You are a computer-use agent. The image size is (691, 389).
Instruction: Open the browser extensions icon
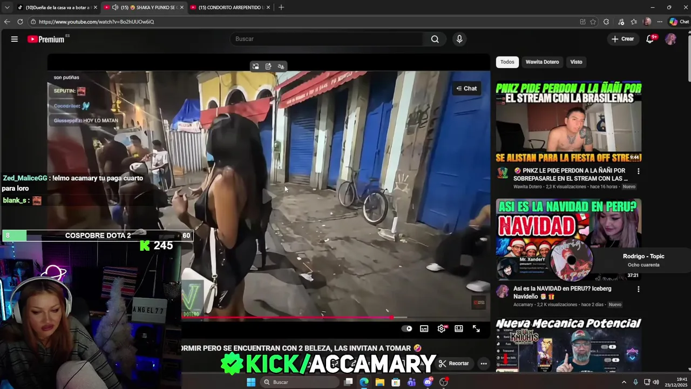606,22
